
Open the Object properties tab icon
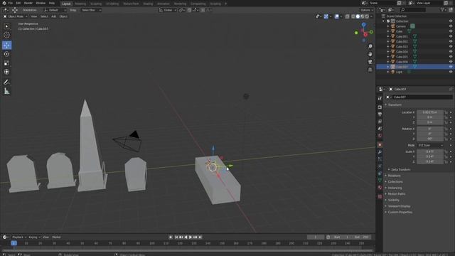[x=380, y=144]
